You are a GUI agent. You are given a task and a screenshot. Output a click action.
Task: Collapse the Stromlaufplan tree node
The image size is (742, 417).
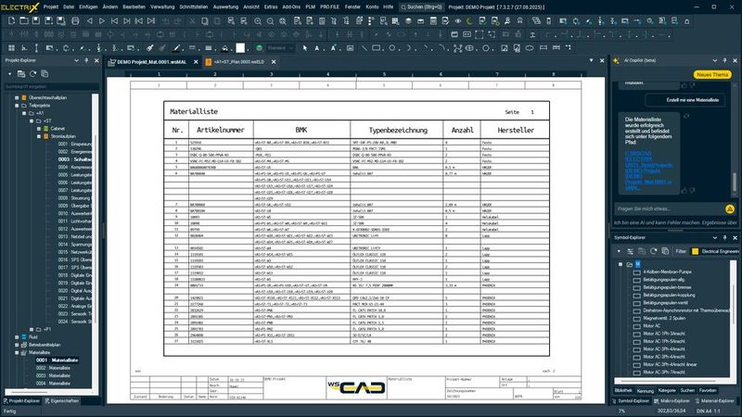pyautogui.click(x=39, y=136)
